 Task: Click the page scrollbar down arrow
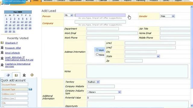[192, 106]
